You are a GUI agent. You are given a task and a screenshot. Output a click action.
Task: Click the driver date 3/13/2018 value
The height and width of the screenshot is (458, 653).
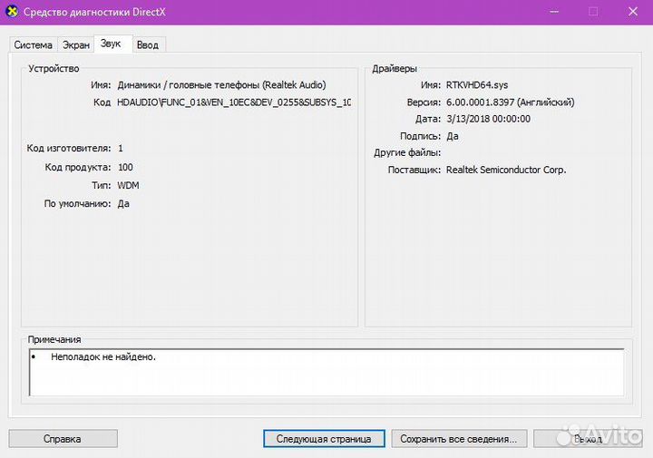pyautogui.click(x=488, y=119)
